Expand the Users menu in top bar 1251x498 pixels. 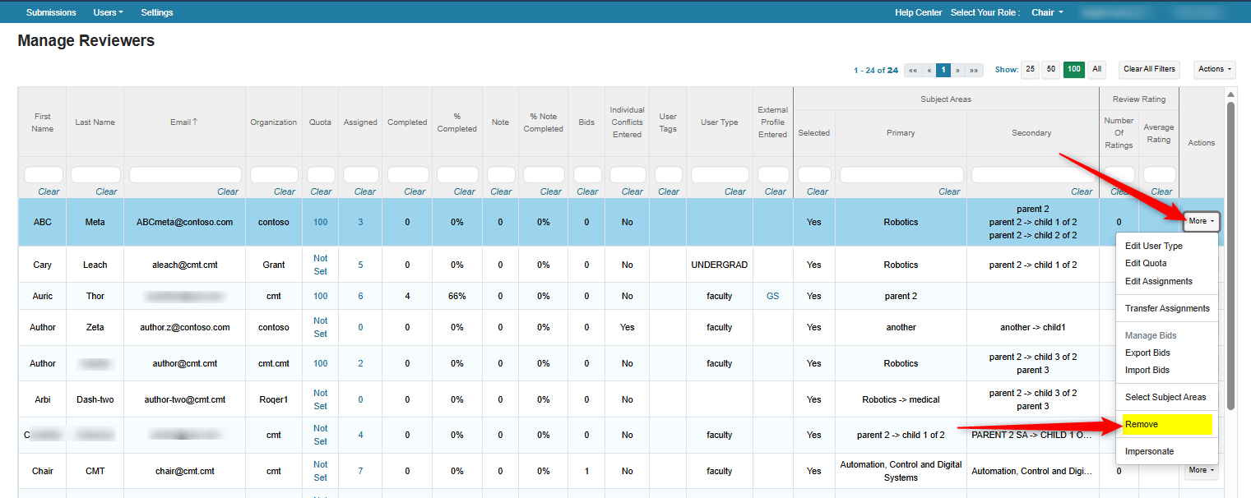tap(108, 12)
